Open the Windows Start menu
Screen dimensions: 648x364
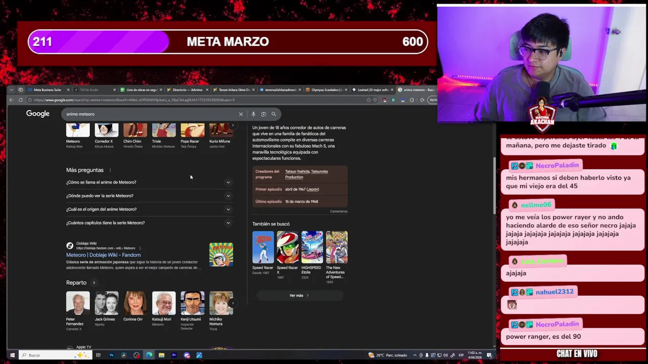(x=12, y=355)
